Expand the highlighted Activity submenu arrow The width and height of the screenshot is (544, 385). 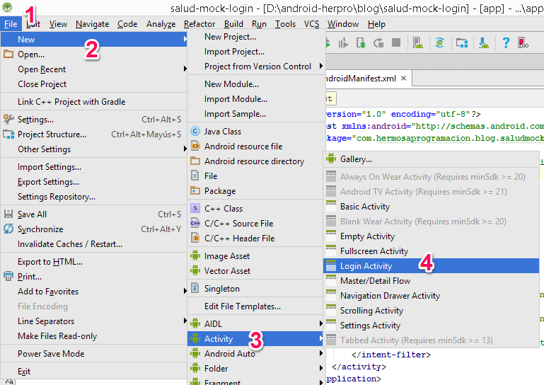click(x=321, y=338)
